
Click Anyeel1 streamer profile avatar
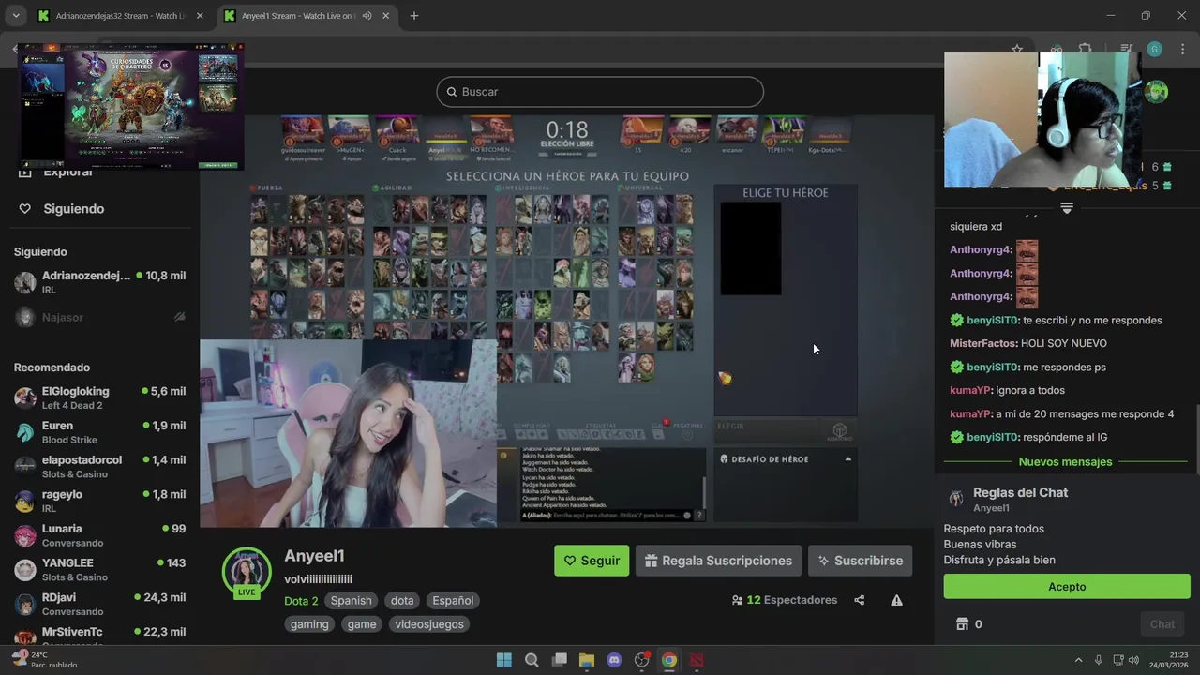pos(247,572)
